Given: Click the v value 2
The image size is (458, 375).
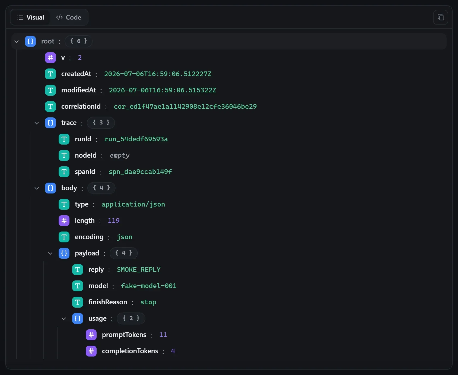Looking at the screenshot, I should 80,58.
